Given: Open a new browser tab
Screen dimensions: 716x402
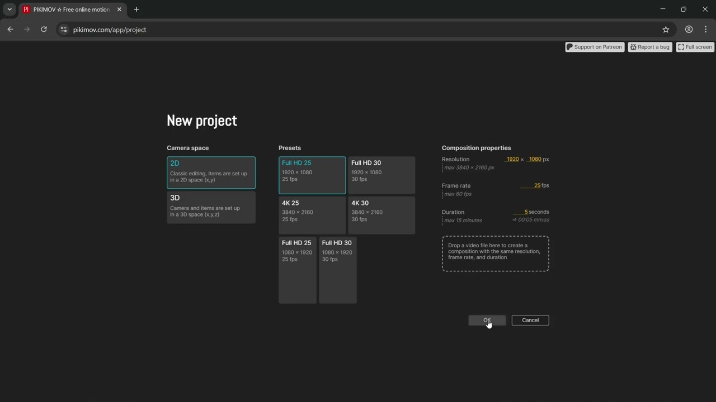Looking at the screenshot, I should point(136,9).
